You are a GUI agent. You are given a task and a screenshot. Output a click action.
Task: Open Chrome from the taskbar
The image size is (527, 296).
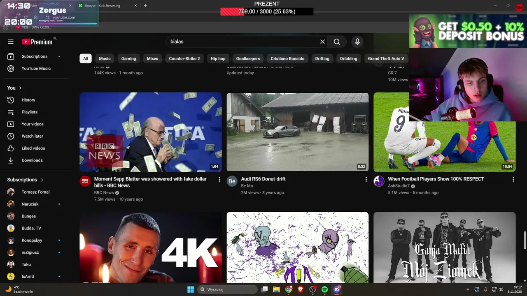288,289
